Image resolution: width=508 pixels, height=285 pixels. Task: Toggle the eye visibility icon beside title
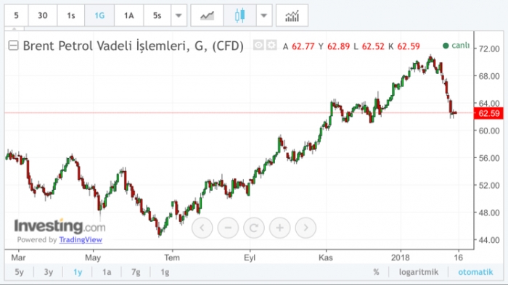pos(258,46)
